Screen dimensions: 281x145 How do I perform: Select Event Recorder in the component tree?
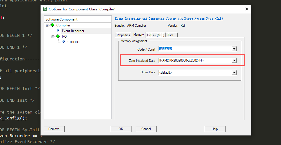tap(73, 31)
